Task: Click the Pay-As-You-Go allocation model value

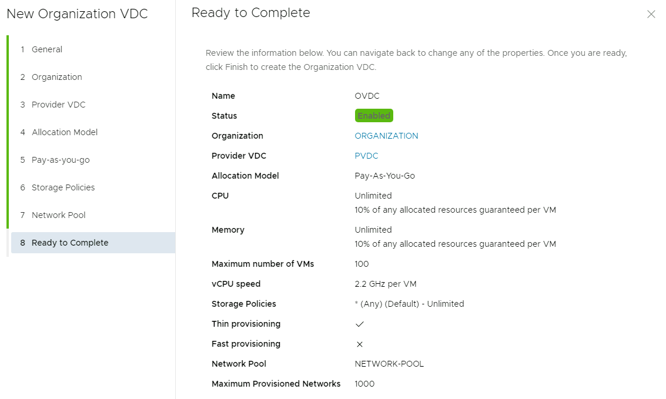Action: pyautogui.click(x=384, y=176)
